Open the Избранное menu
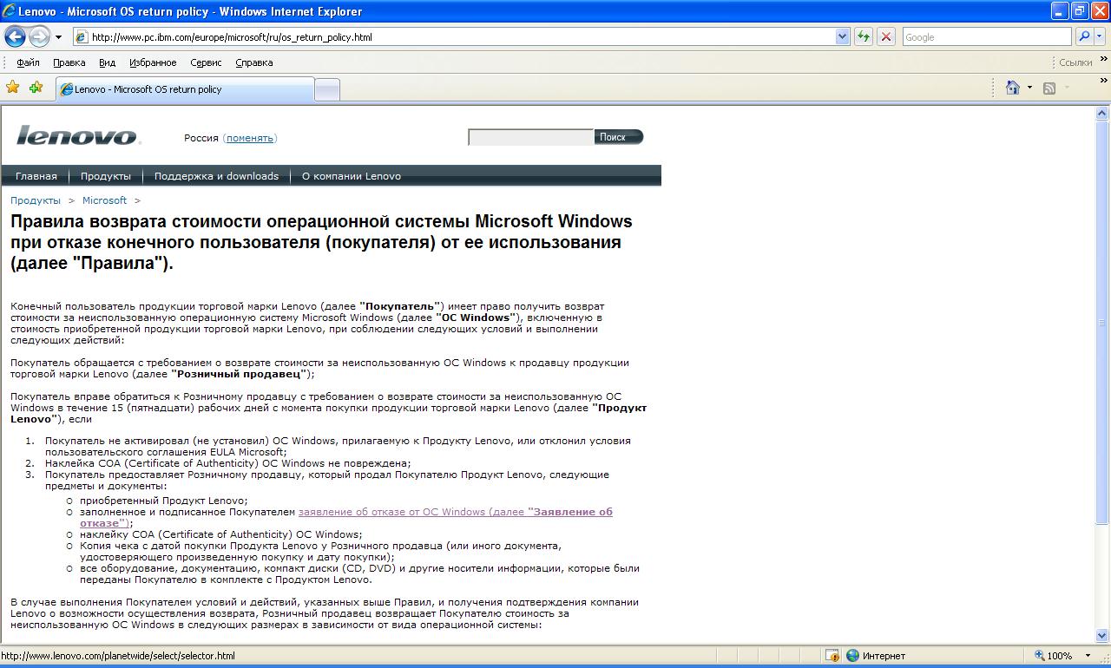 (x=153, y=62)
